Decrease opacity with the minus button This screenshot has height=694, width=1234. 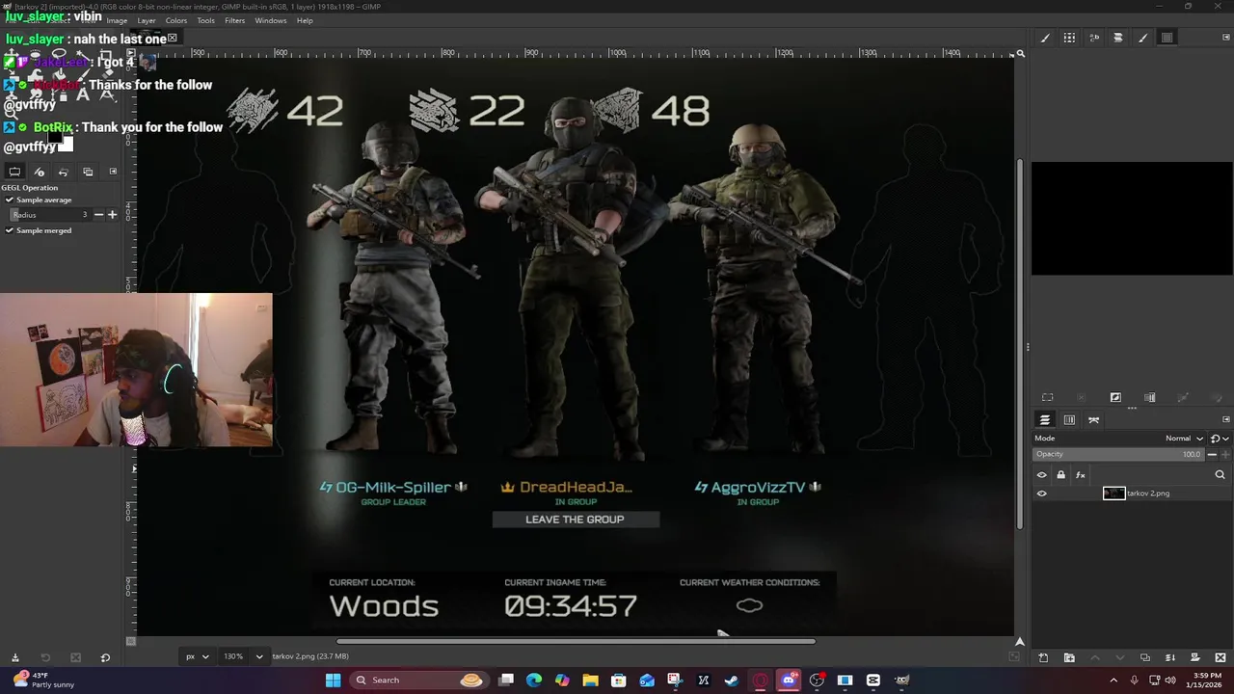1213,454
